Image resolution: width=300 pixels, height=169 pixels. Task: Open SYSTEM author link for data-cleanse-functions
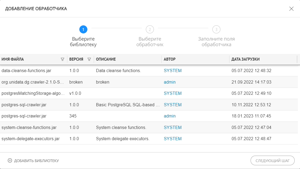click(173, 71)
